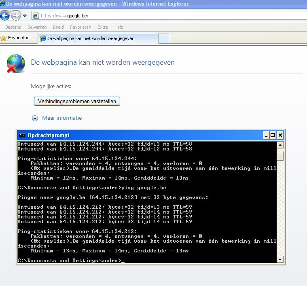307x286 pixels.
Task: Click Internet Explorer icon in title bar
Action: [2, 4]
